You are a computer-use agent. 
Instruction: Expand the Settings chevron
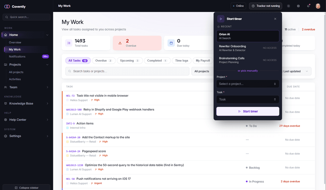(x=47, y=136)
